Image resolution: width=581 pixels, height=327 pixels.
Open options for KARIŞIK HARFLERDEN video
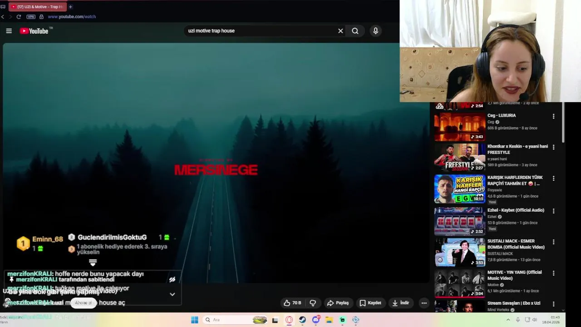(553, 178)
